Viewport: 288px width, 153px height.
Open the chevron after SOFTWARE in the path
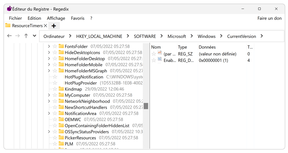tap(162, 36)
